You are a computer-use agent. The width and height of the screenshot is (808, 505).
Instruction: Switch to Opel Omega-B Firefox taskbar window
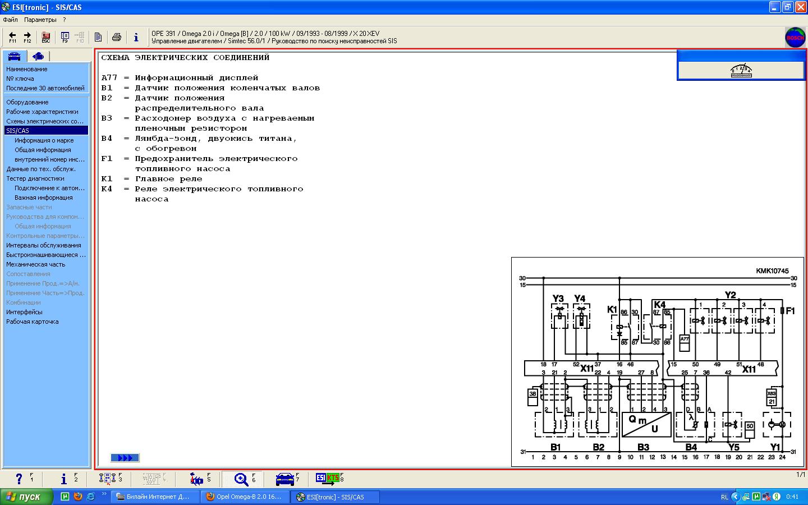click(246, 497)
